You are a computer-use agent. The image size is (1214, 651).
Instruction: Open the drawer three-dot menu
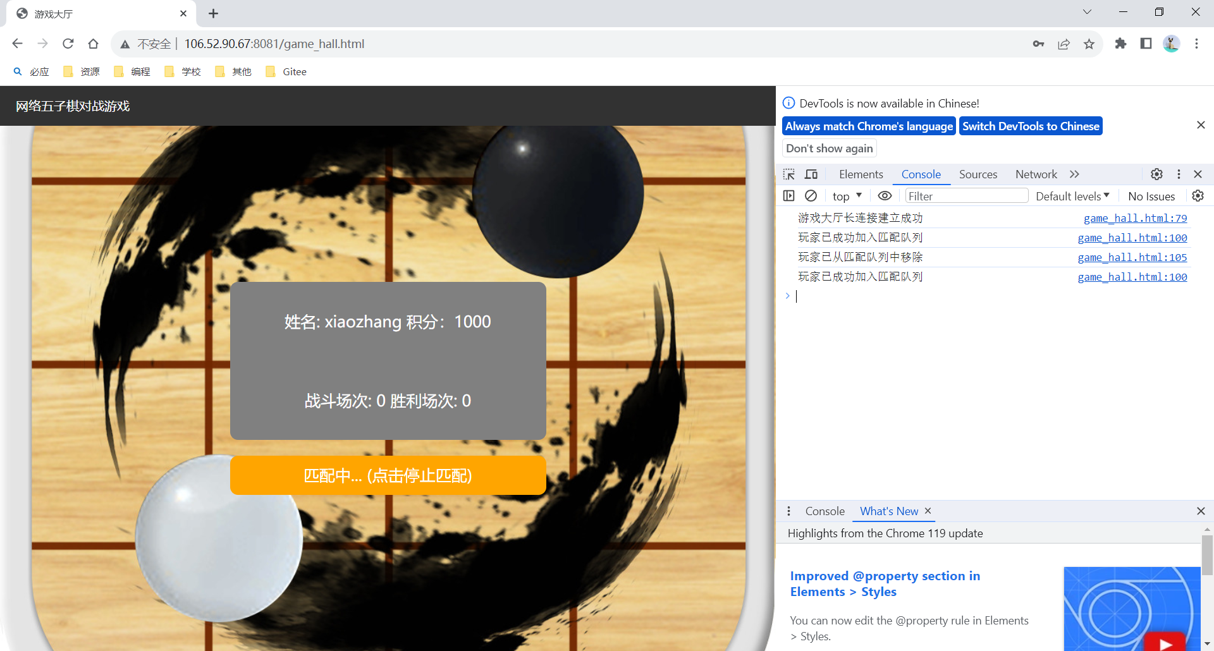point(788,511)
